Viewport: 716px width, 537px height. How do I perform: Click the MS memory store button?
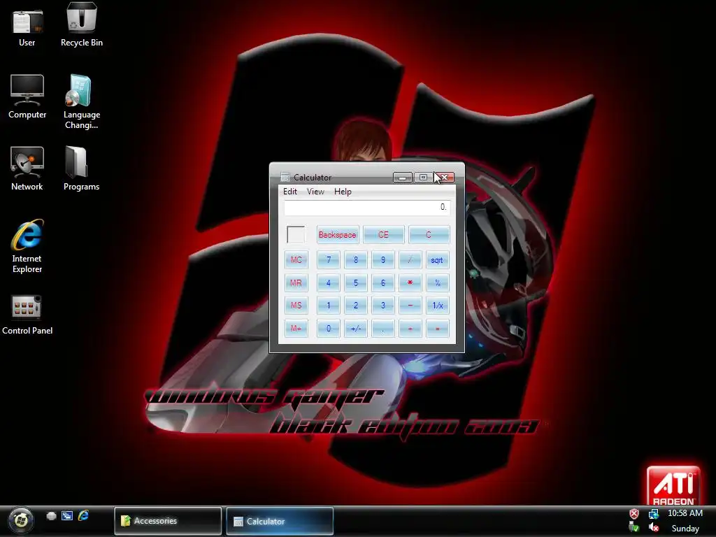[296, 306]
